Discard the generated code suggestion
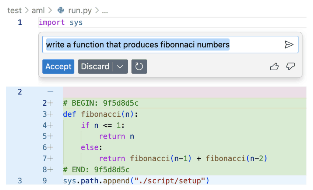 (x=95, y=66)
